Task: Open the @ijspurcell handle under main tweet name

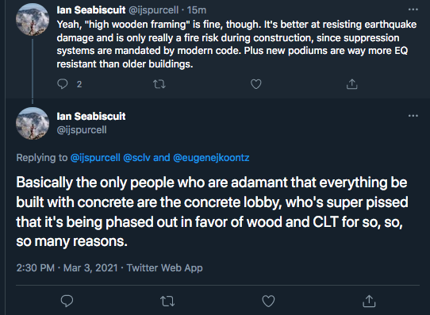Action: point(82,129)
